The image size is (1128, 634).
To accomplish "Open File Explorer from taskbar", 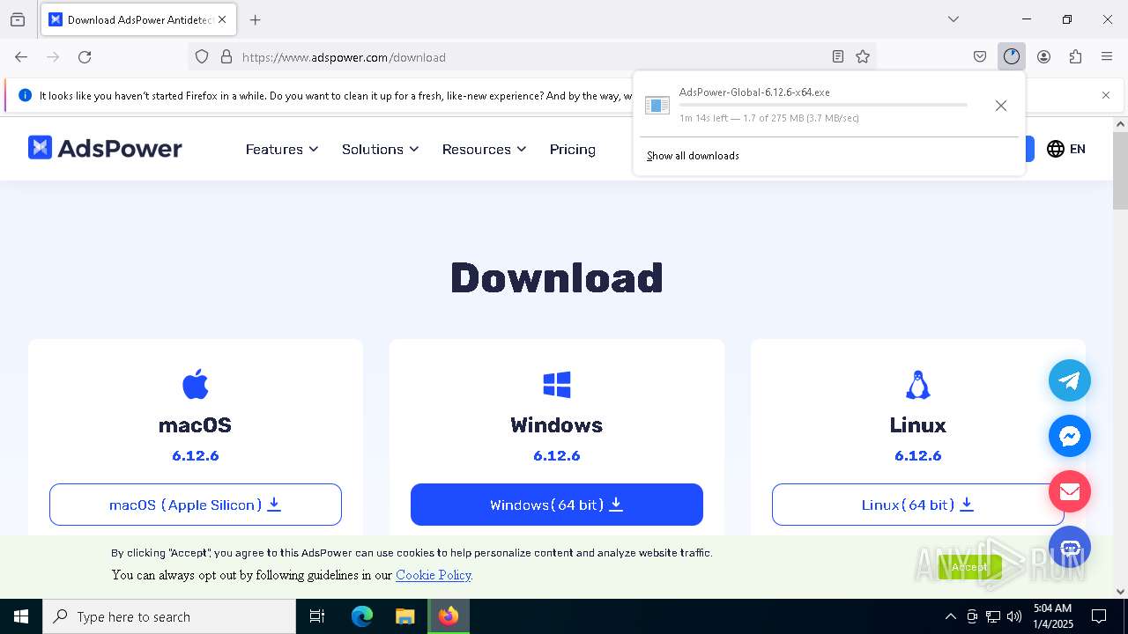I will pos(404,616).
